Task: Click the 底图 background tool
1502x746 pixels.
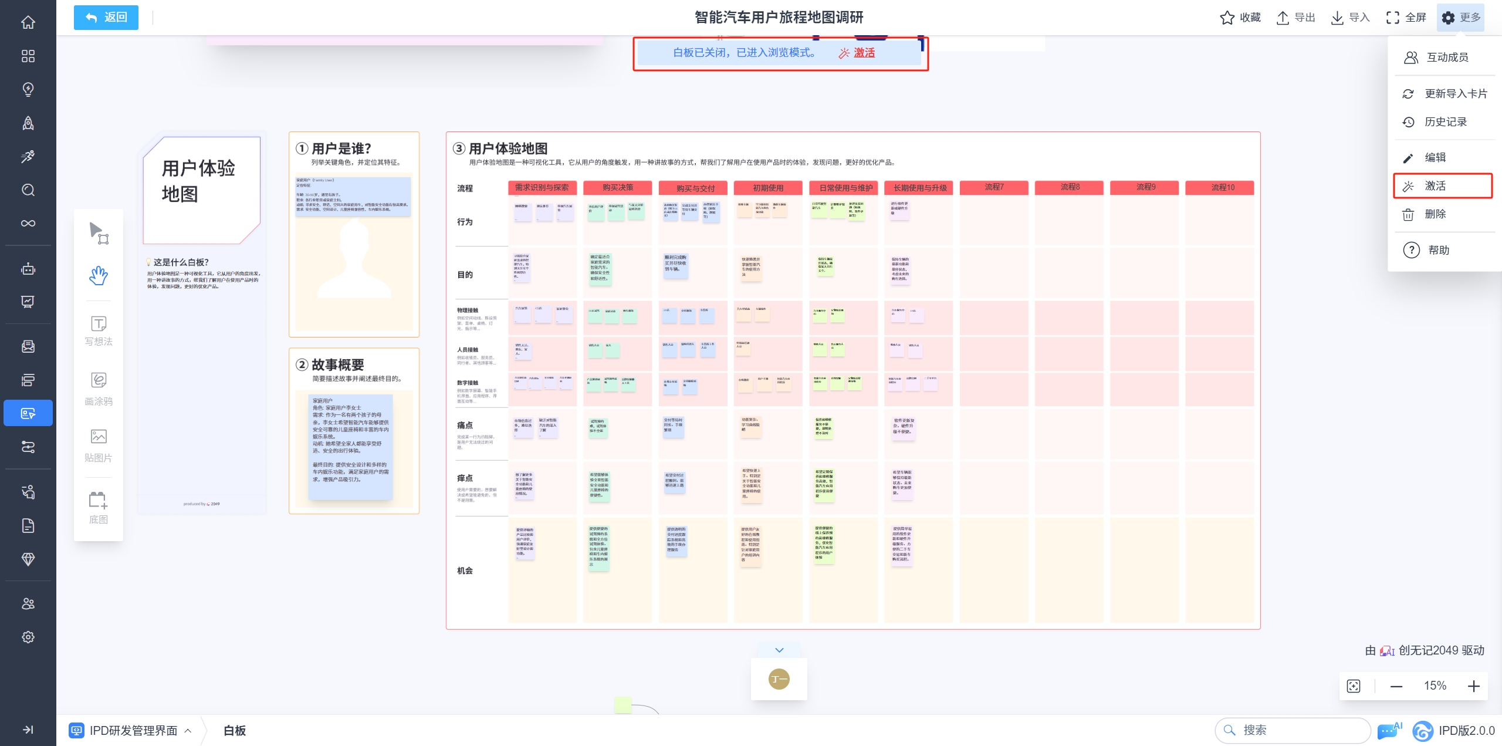Action: [x=99, y=508]
